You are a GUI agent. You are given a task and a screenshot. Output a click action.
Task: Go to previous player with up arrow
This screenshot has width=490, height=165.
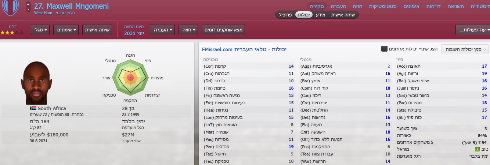28,4
